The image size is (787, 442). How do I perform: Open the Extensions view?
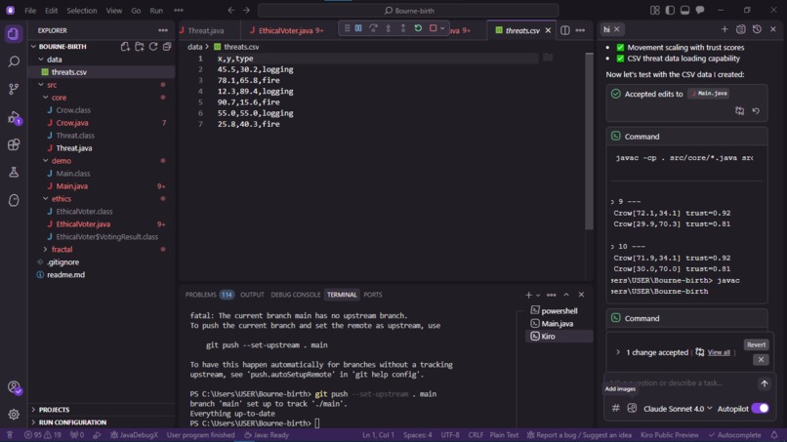[14, 145]
